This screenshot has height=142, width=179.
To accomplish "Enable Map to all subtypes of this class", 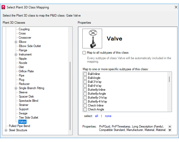I will tap(84, 53).
